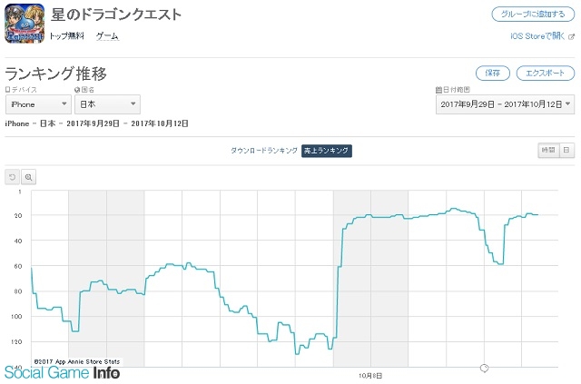Image resolution: width=581 pixels, height=384 pixels.
Task: Open the iOS Storeで開く link
Action: [537, 36]
